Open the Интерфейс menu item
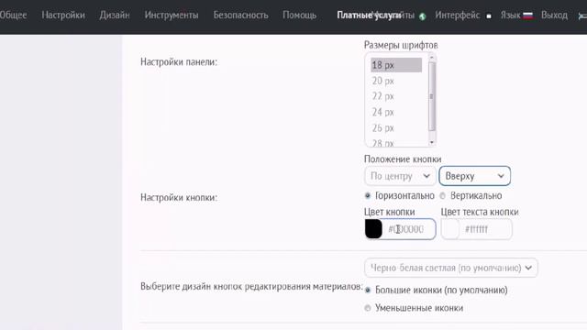Image resolution: width=587 pixels, height=330 pixels. pyautogui.click(x=457, y=16)
